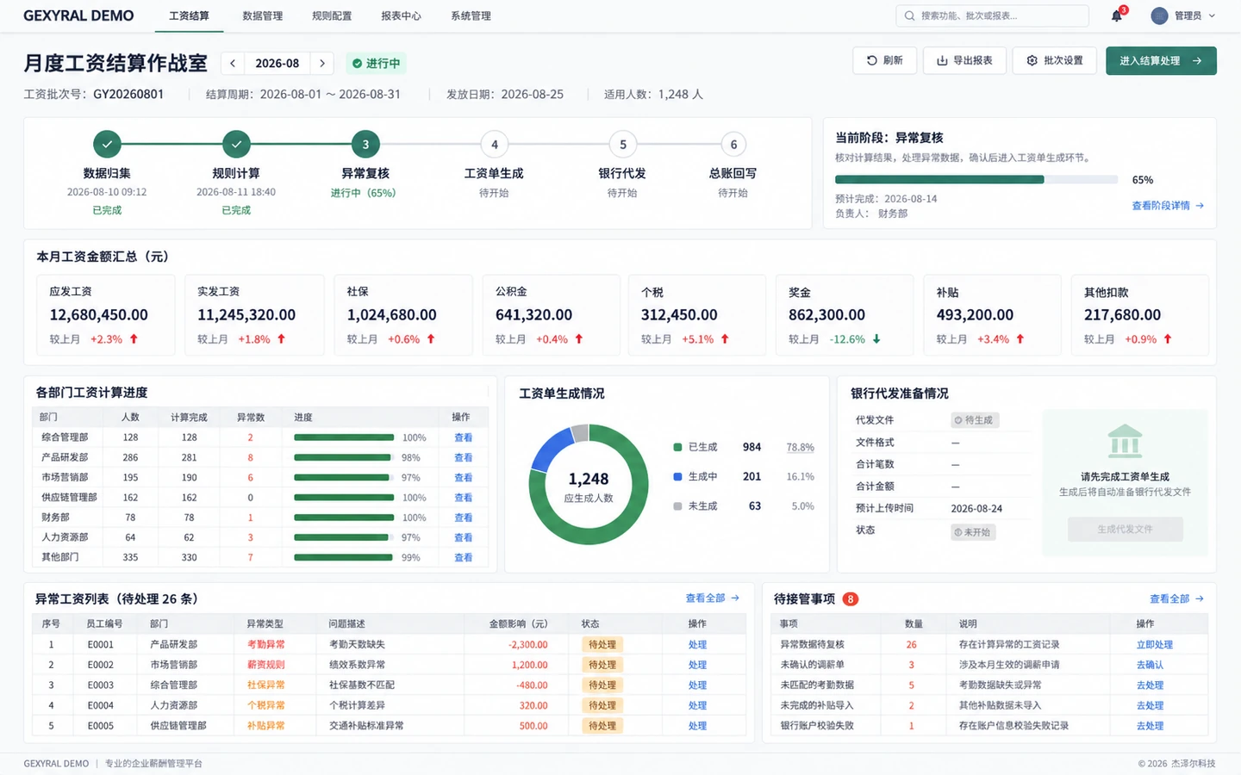Viewport: 1241px width, 775px height.
Task: Click 查看 for 综合管理部 row
Action: [464, 437]
